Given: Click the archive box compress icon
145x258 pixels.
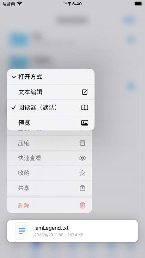Looking at the screenshot, I should pyautogui.click(x=83, y=143).
